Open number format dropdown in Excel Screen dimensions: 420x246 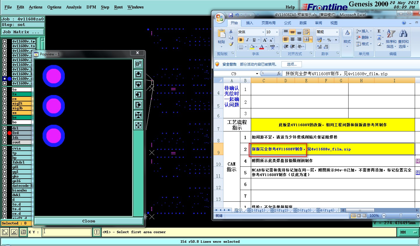click(337, 32)
